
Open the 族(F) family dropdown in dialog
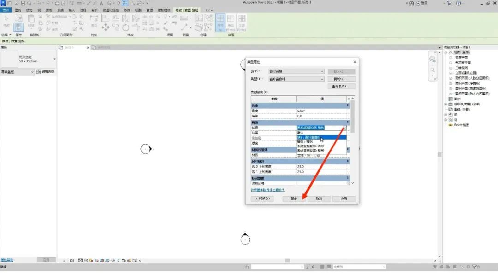pyautogui.click(x=296, y=71)
